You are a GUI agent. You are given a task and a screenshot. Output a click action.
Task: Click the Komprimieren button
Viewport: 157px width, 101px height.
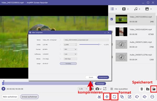103,77
